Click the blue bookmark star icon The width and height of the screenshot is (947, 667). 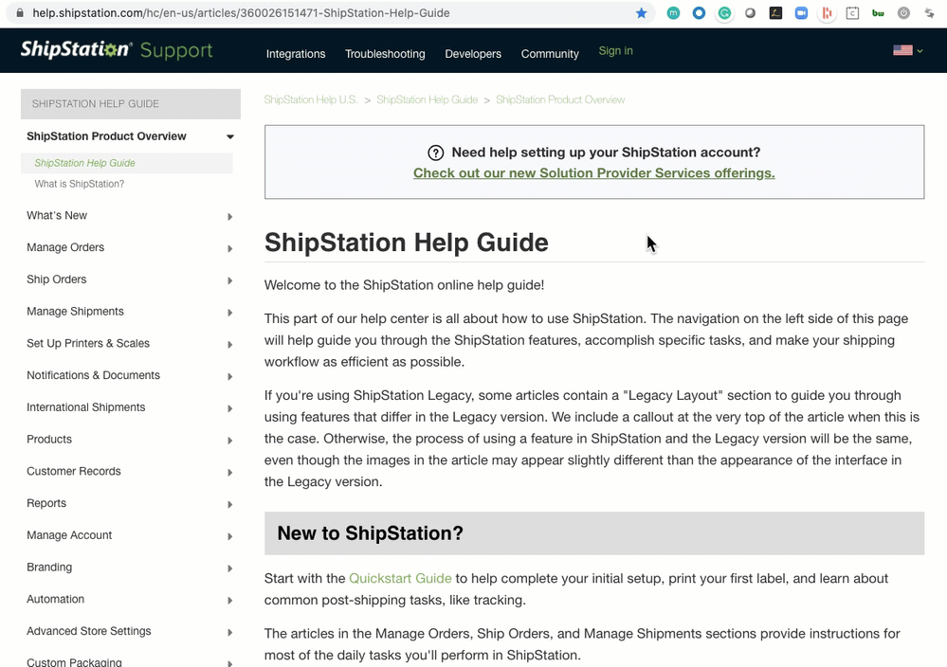click(x=642, y=13)
